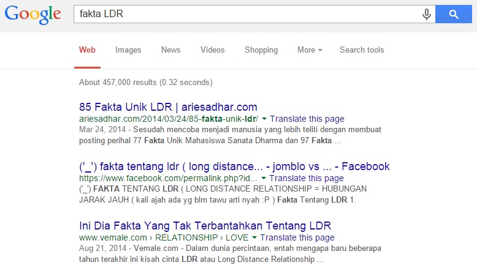Expand the arrow beside the vemale.com URL
The width and height of the screenshot is (477, 265).
254,238
